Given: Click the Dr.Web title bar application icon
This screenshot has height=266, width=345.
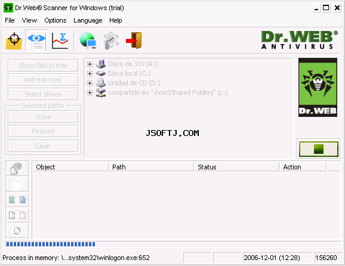Looking at the screenshot, I should coord(8,8).
